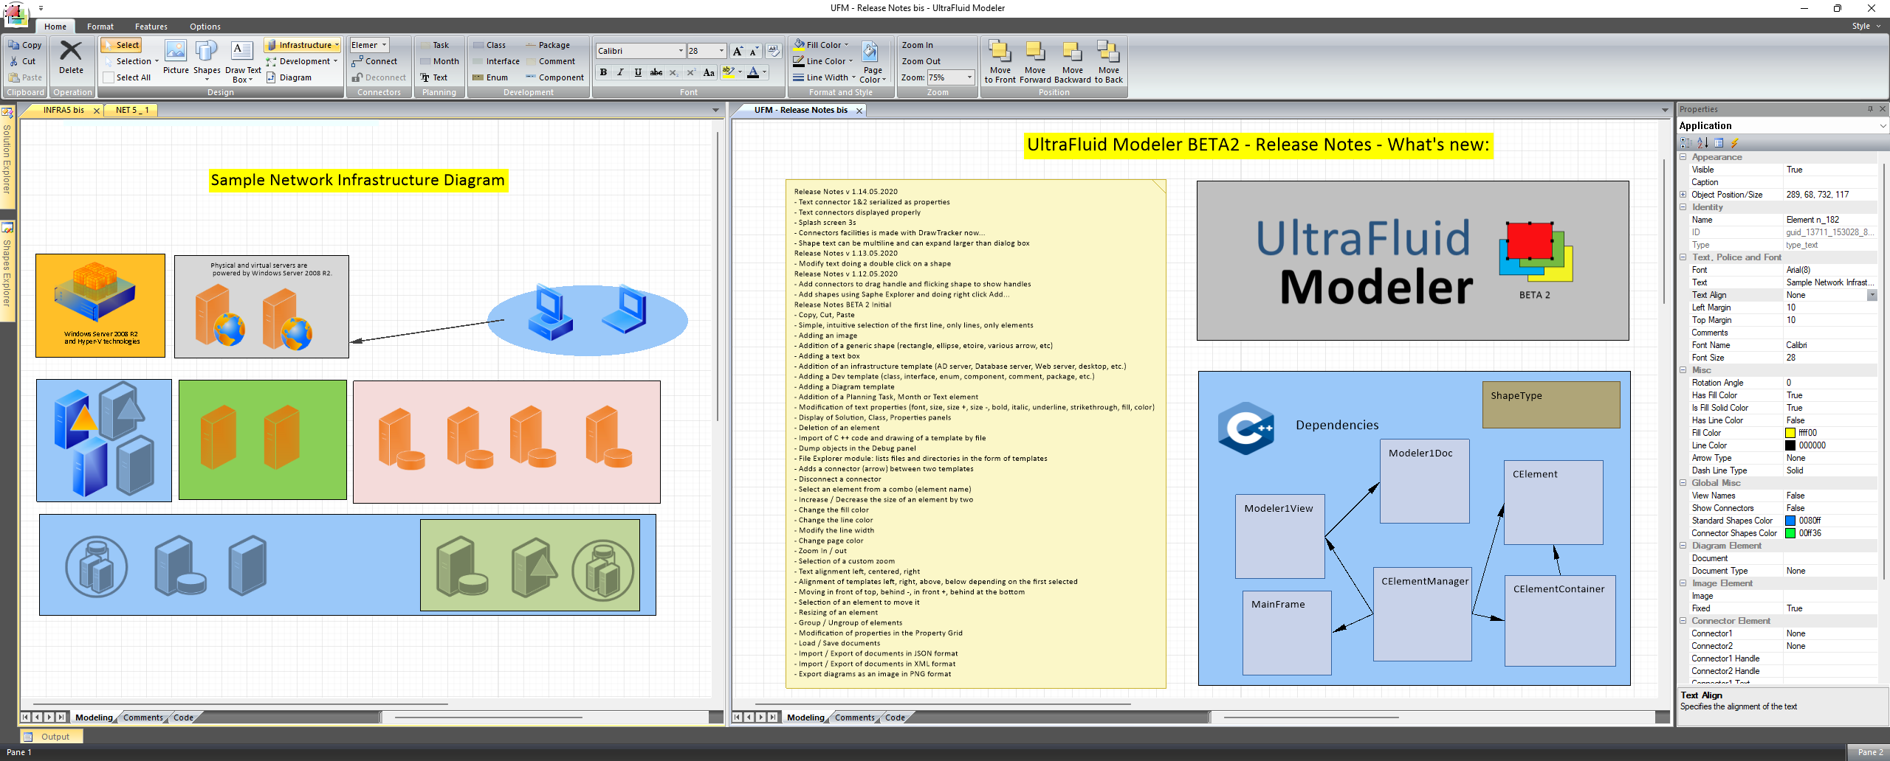Select the Picture insertion tool
The height and width of the screenshot is (761, 1890).
[176, 59]
